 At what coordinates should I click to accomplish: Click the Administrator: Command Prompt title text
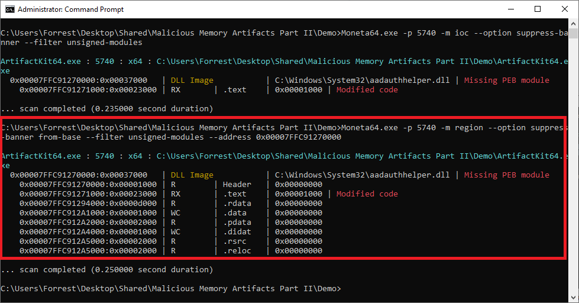click(x=70, y=9)
